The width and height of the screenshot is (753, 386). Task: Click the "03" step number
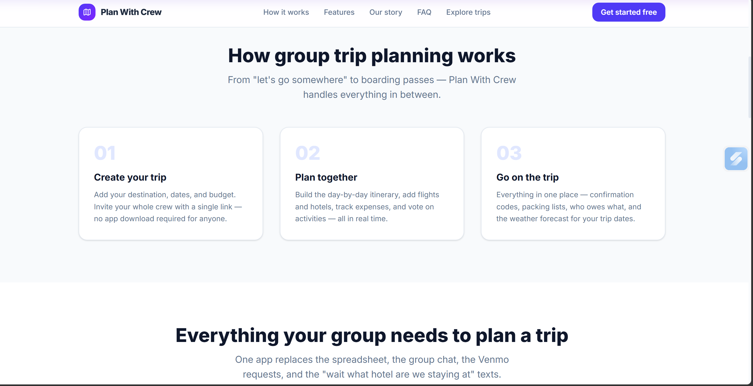pyautogui.click(x=509, y=153)
